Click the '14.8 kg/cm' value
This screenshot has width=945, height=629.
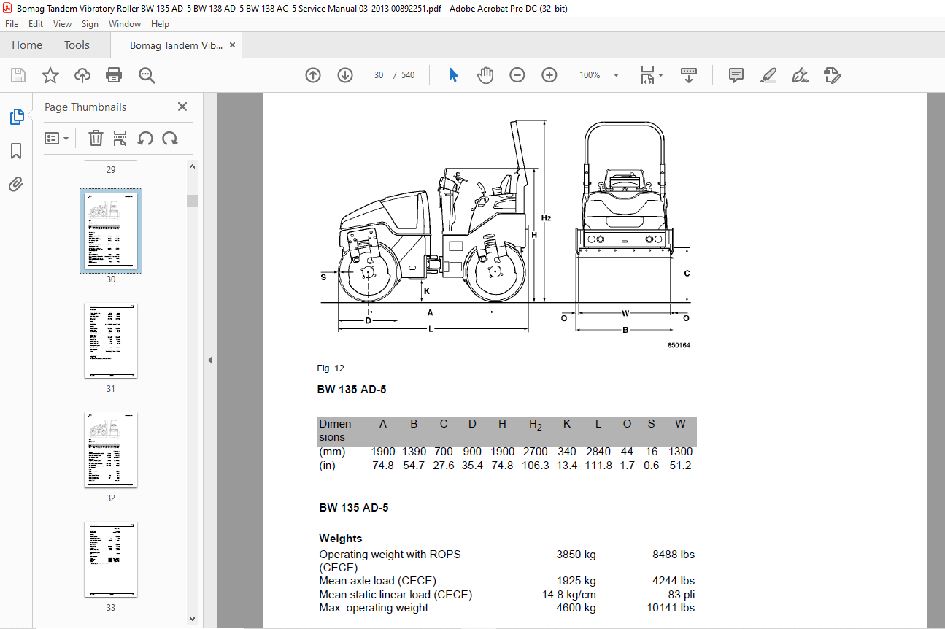click(569, 595)
